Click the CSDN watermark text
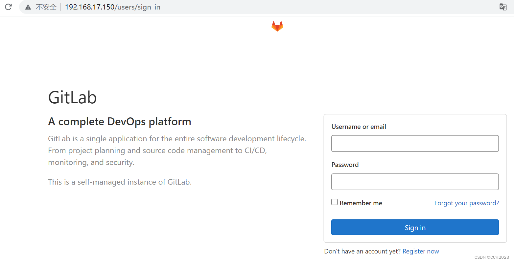514x262 pixels. (492, 257)
